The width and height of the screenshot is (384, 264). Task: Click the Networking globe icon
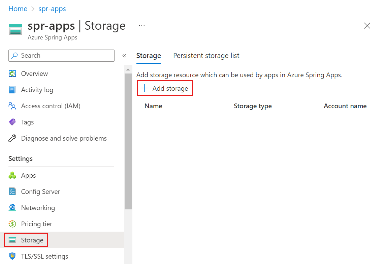pos(12,208)
